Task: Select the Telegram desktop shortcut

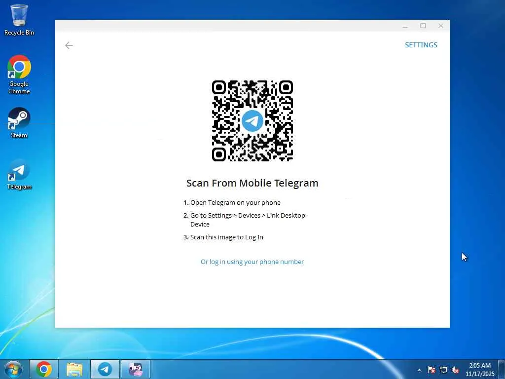Action: click(x=19, y=174)
